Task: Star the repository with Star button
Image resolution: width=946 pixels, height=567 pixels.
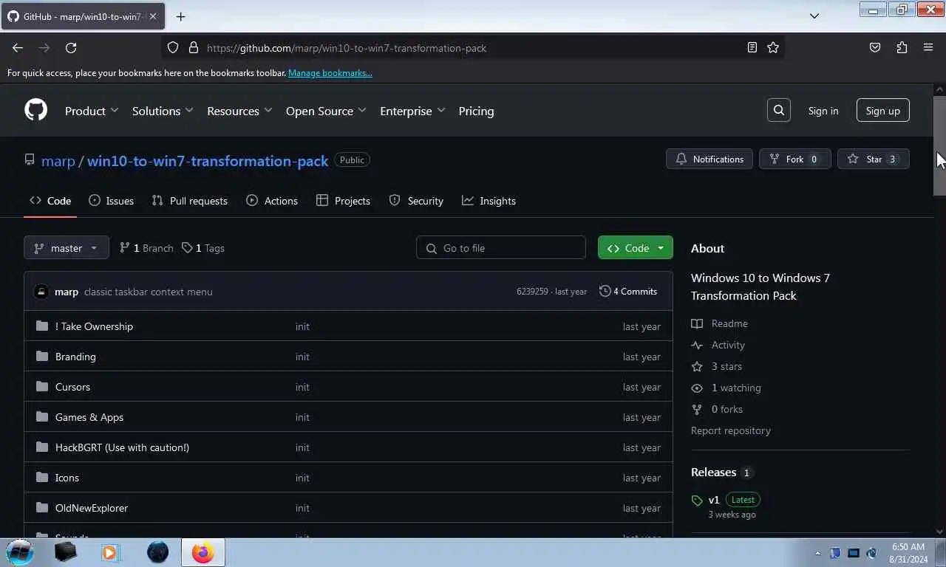Action: point(873,159)
